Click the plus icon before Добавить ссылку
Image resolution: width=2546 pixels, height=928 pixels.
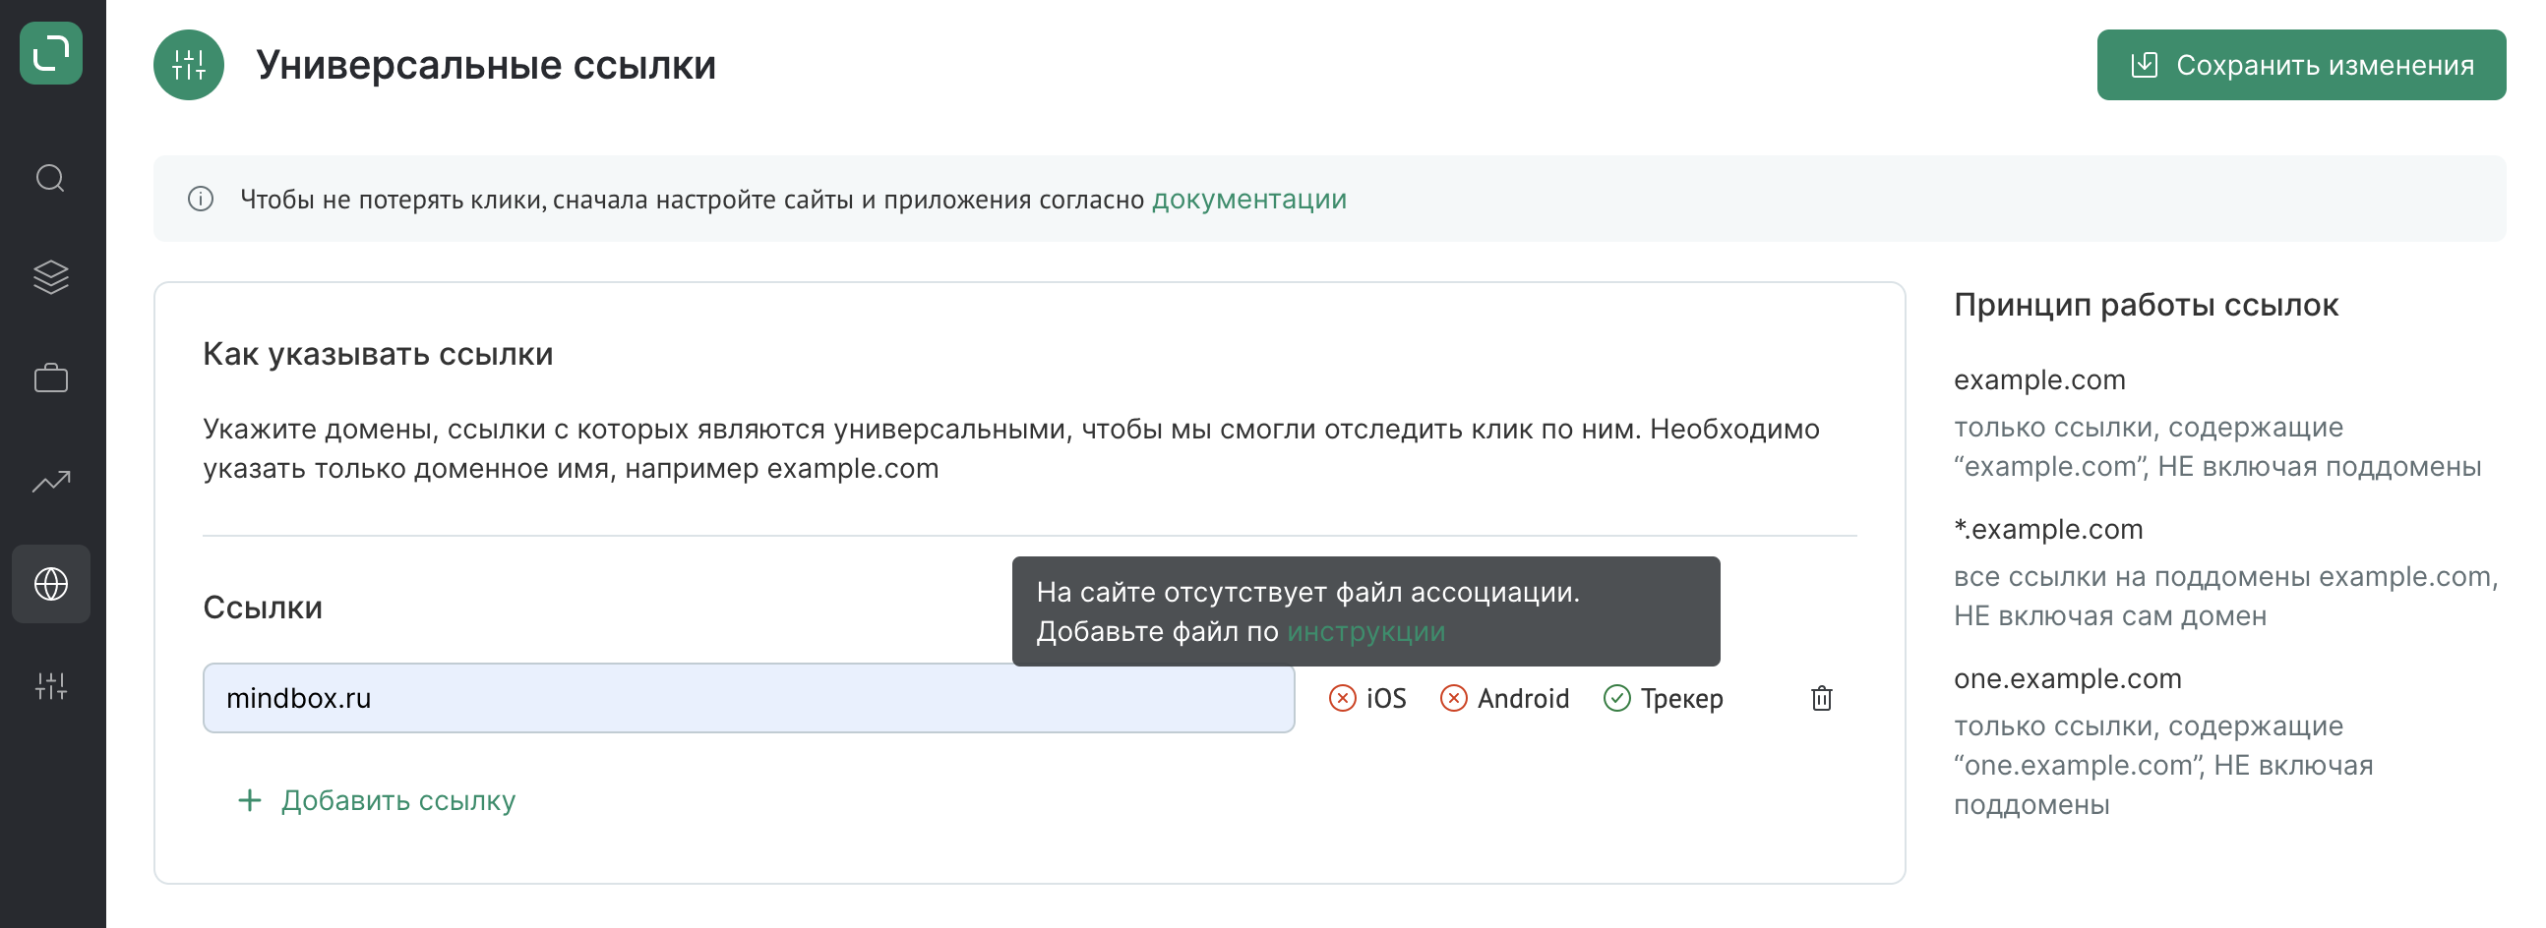point(250,800)
